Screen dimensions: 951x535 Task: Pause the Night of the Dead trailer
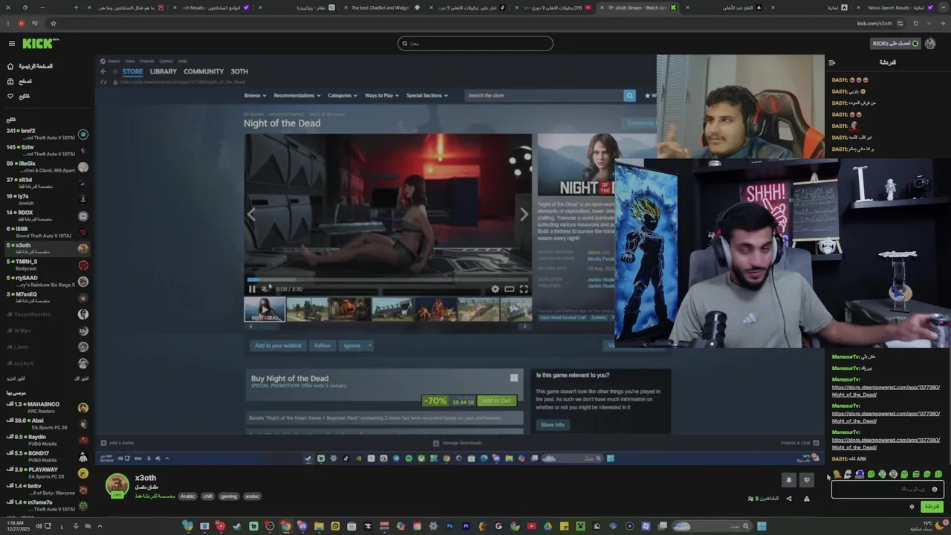coord(252,289)
